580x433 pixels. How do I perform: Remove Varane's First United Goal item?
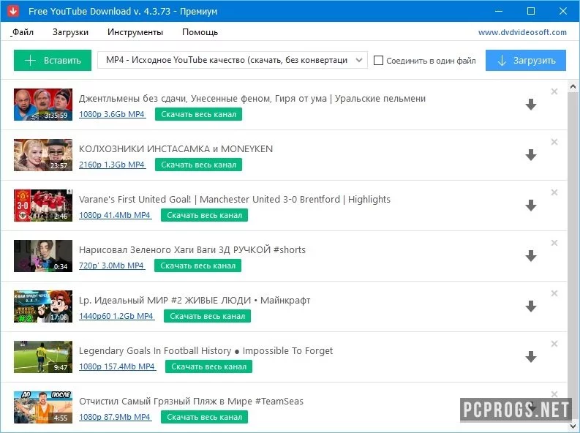[x=554, y=192]
